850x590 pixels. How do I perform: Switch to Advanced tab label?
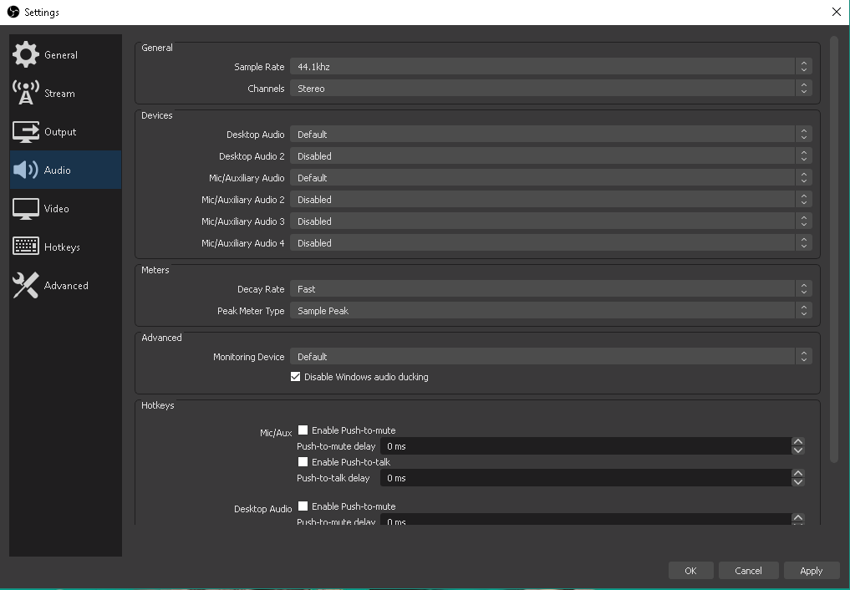(66, 286)
